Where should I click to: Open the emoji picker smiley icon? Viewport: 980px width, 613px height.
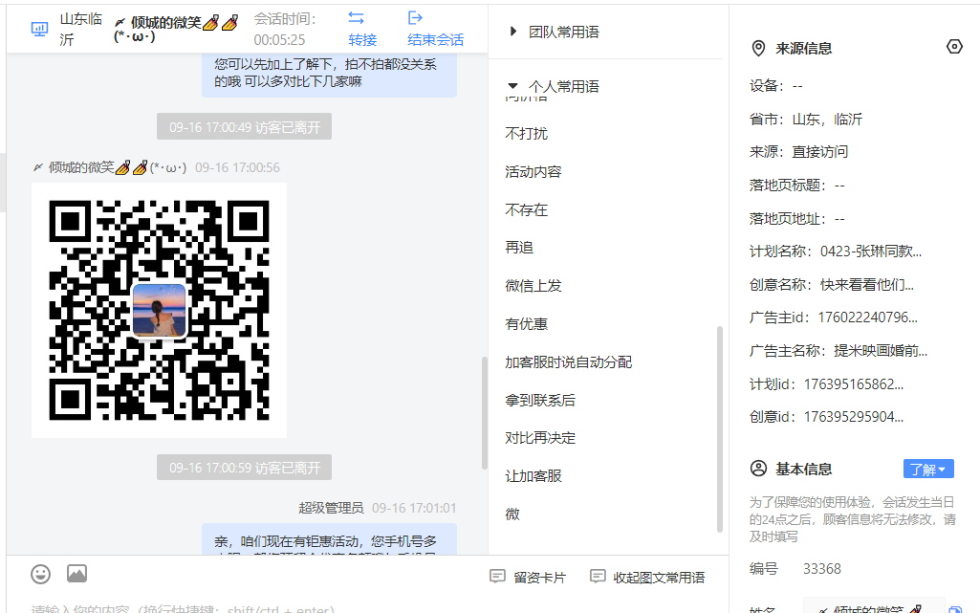pyautogui.click(x=40, y=574)
